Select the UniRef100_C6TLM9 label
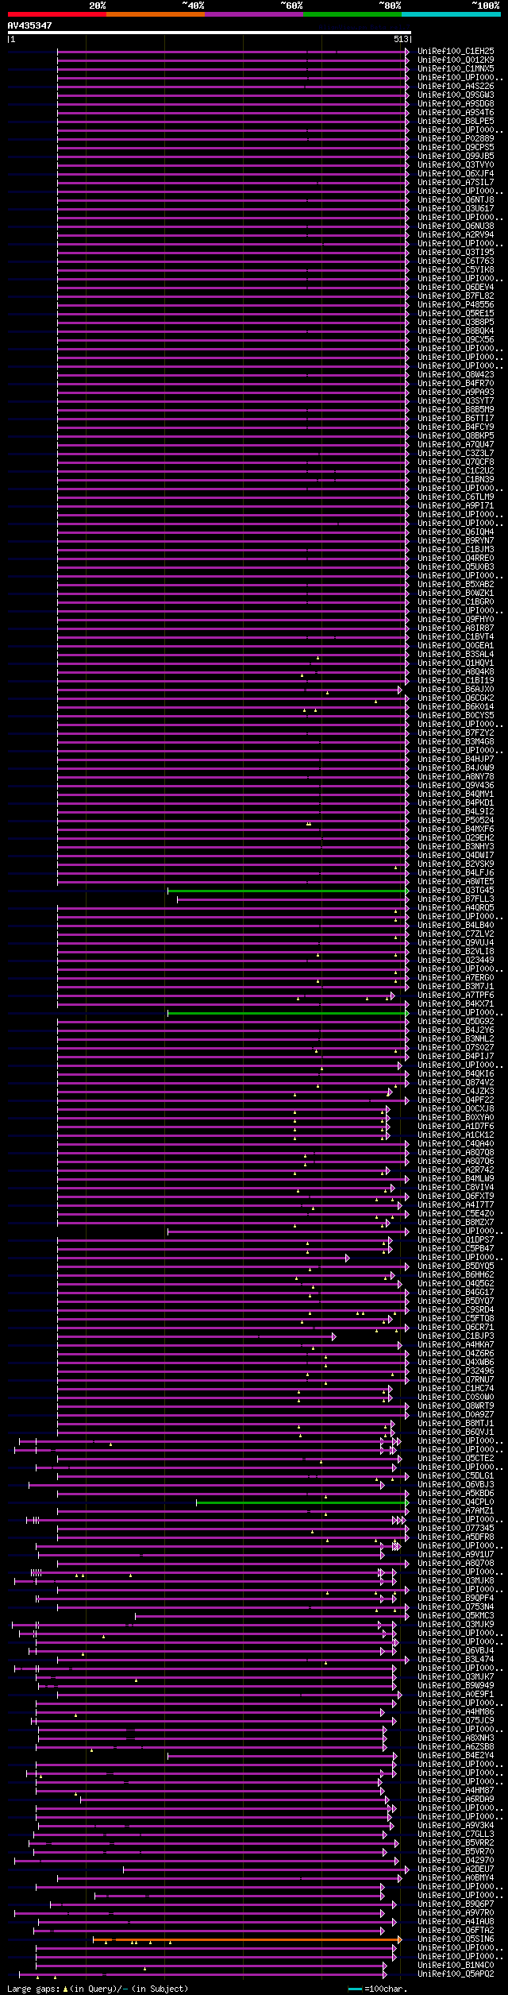Image resolution: width=508 pixels, height=1995 pixels. coord(456,497)
